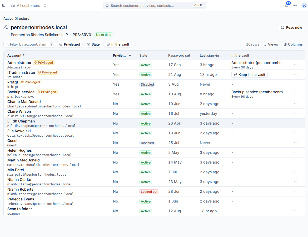Click the PRS-SRV01 server name

click(x=82, y=35)
